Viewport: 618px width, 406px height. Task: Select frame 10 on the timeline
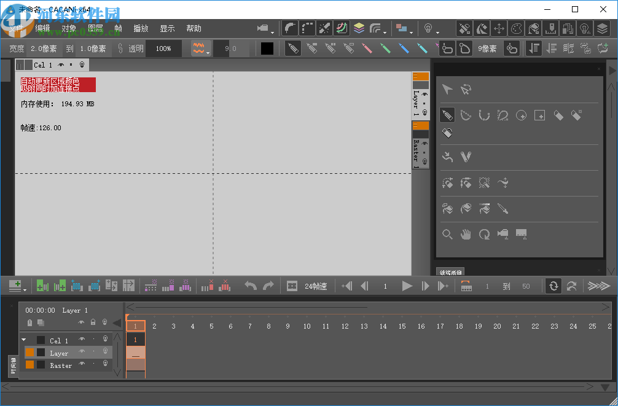[x=307, y=326]
